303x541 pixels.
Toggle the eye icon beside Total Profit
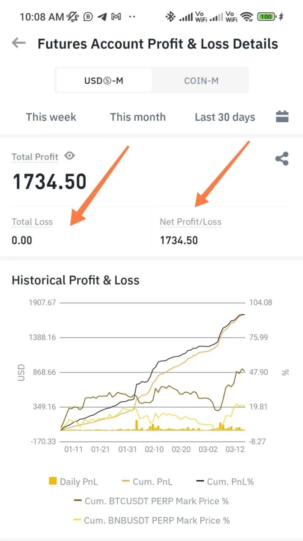pos(69,156)
